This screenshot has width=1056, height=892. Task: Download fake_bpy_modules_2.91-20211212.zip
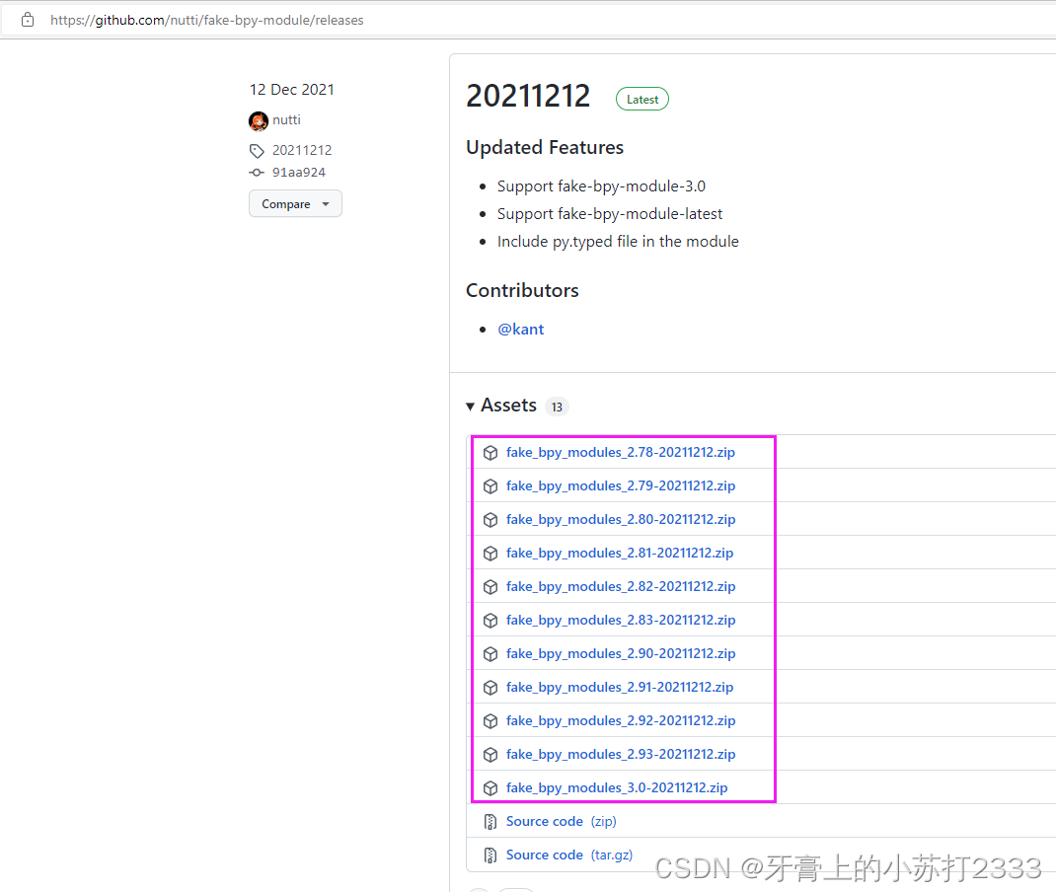[620, 688]
